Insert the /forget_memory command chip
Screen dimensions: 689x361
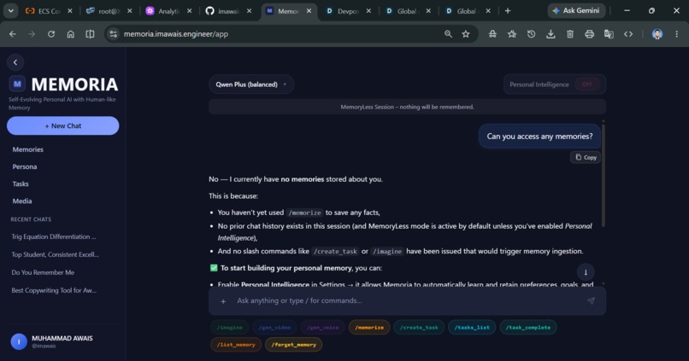coord(293,345)
